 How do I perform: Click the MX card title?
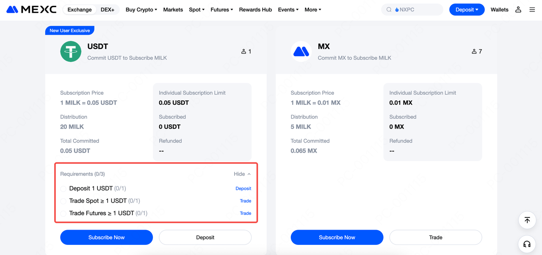click(x=324, y=47)
